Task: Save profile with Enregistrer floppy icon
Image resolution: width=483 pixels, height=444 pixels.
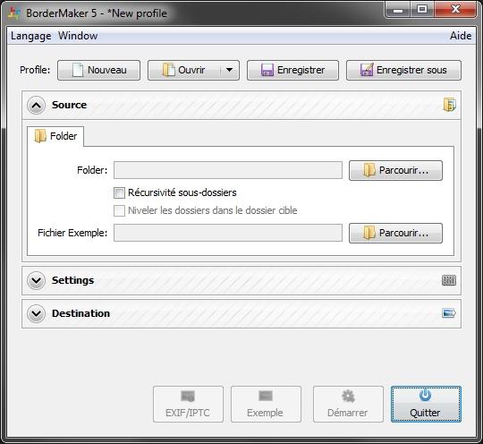Action: tap(292, 70)
